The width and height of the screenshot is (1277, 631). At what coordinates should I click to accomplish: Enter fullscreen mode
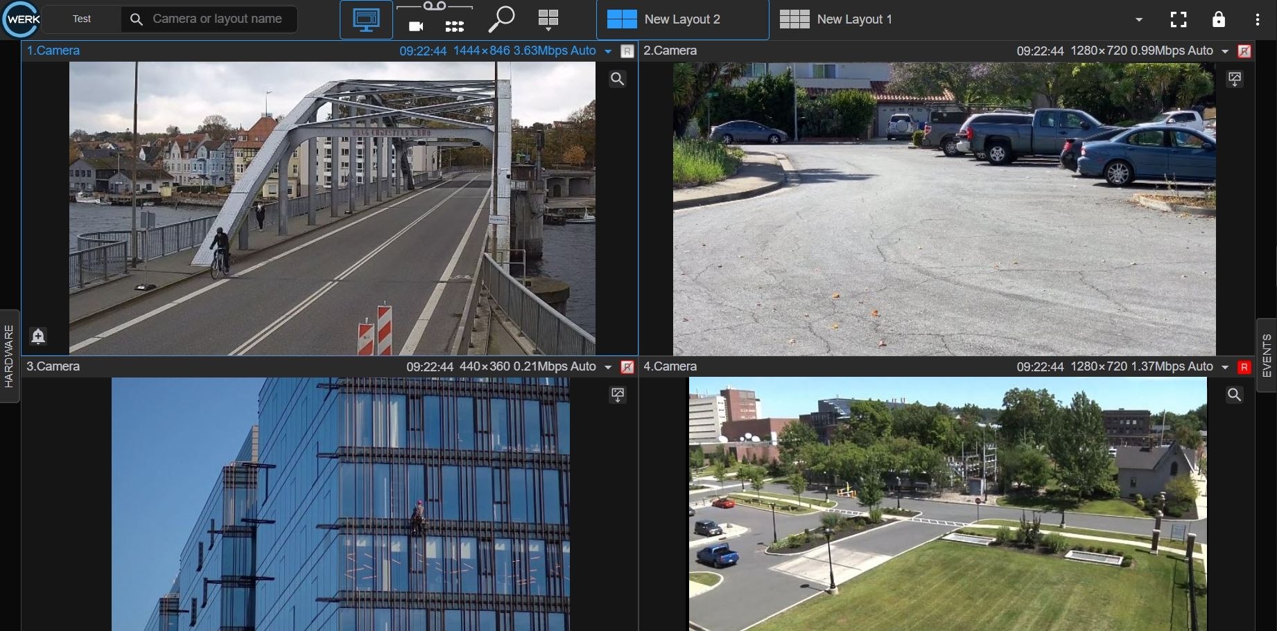tap(1178, 19)
